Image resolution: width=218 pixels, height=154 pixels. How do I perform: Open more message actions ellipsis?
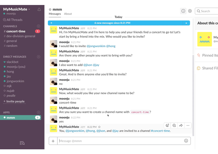(188, 125)
